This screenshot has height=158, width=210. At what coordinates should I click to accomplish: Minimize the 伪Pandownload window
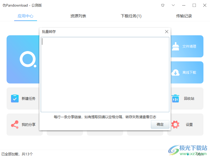184,5
